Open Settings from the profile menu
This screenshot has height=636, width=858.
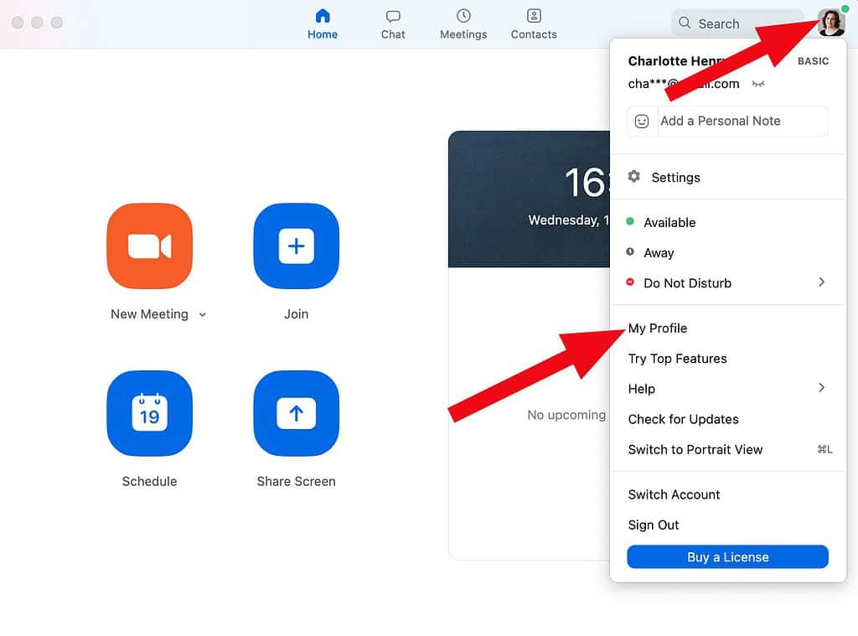675,178
